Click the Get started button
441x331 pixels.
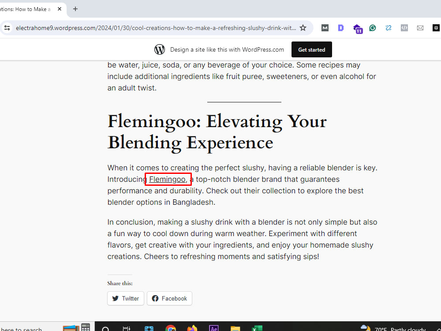tap(312, 49)
